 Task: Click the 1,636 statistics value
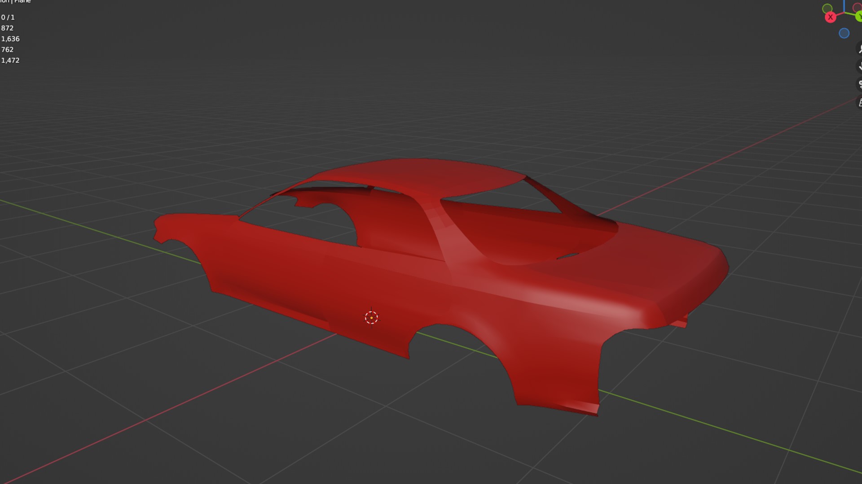pos(10,39)
